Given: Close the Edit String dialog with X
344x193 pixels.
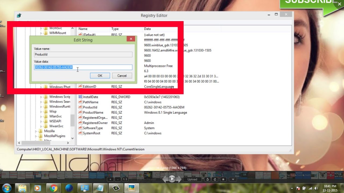Looking at the screenshot, I should point(131,39).
